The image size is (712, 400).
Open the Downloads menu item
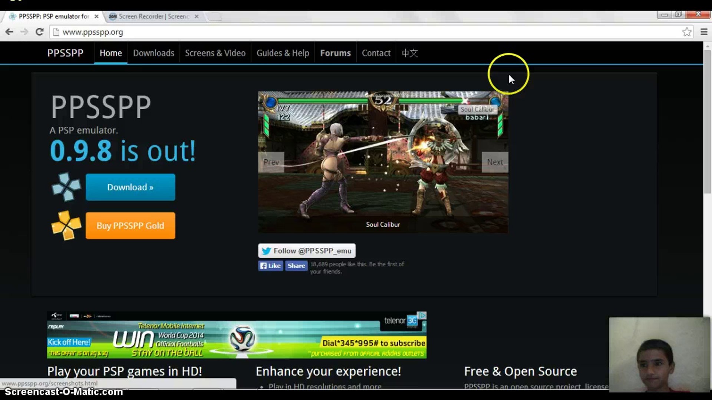click(x=154, y=53)
